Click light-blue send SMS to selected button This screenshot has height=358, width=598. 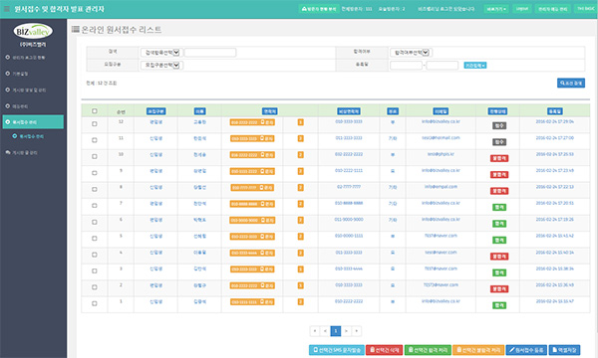pos(337,350)
